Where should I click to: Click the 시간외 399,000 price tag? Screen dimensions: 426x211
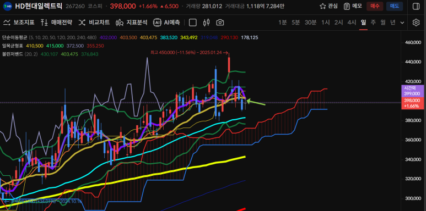[x=412, y=91]
